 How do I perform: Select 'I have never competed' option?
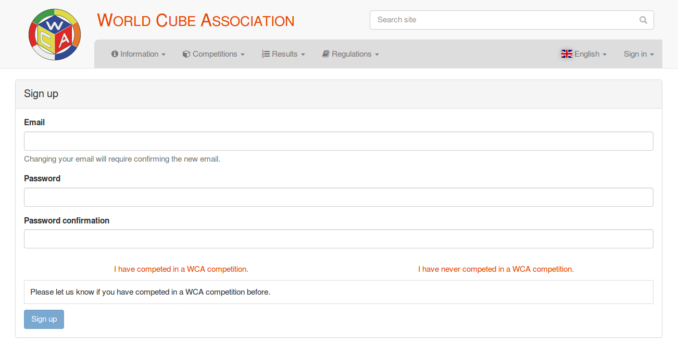[x=496, y=269]
